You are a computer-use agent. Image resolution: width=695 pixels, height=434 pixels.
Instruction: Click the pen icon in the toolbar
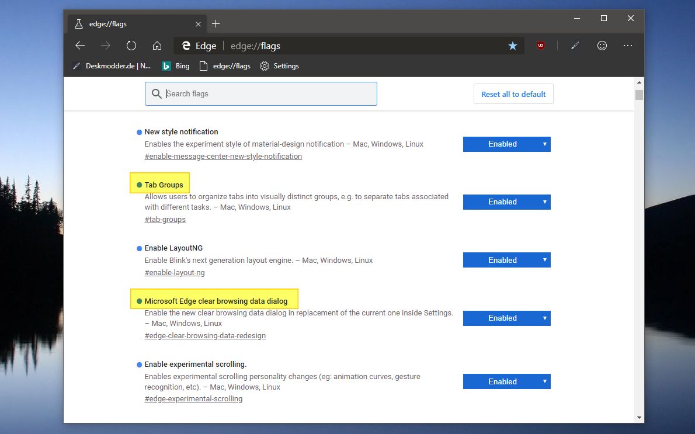pos(575,46)
